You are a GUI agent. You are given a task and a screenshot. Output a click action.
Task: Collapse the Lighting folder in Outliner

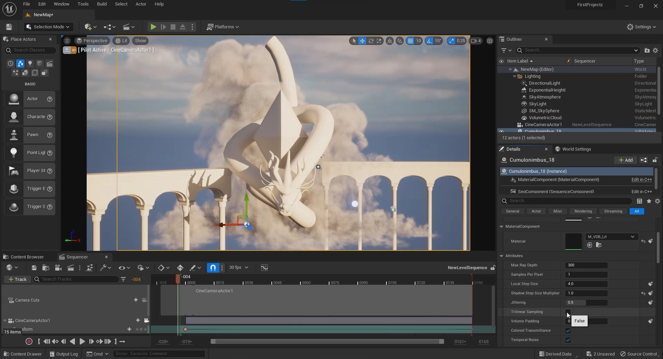pos(515,76)
